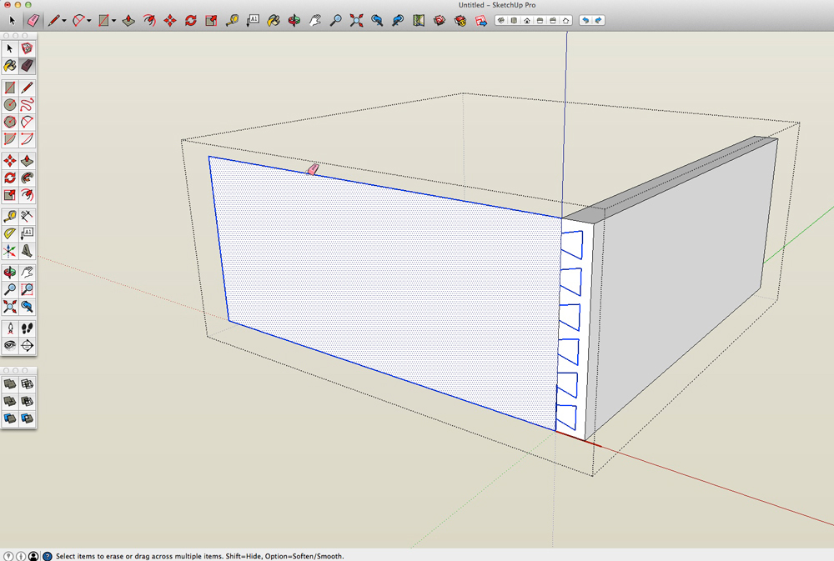Screen dimensions: 834x561
Task: Switch to the Iso standard view button
Action: [x=500, y=19]
